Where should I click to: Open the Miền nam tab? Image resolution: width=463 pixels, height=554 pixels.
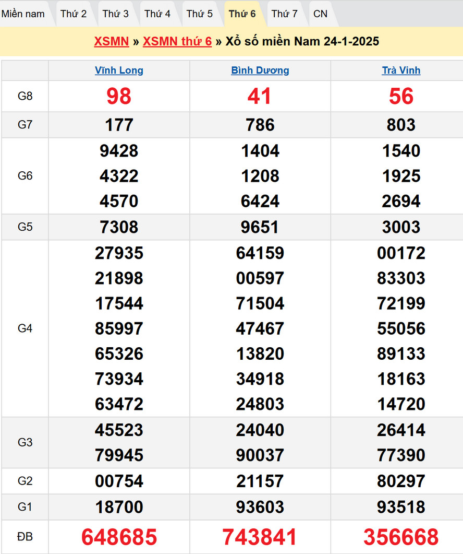(23, 14)
